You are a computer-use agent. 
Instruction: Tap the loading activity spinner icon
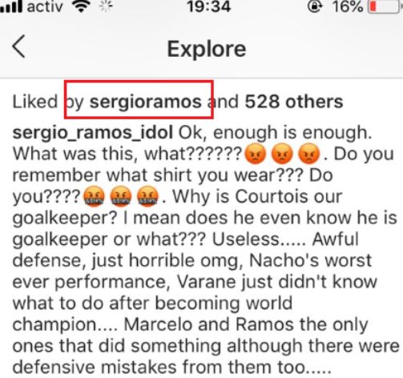point(106,6)
